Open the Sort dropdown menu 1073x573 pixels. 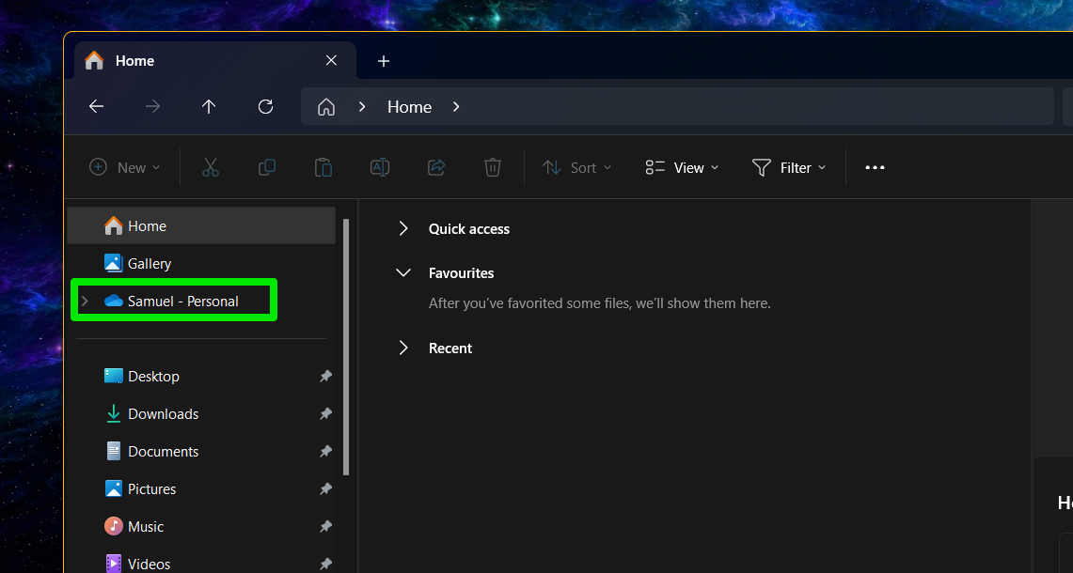coord(577,167)
